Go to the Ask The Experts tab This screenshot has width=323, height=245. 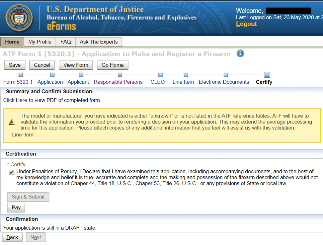99,42
